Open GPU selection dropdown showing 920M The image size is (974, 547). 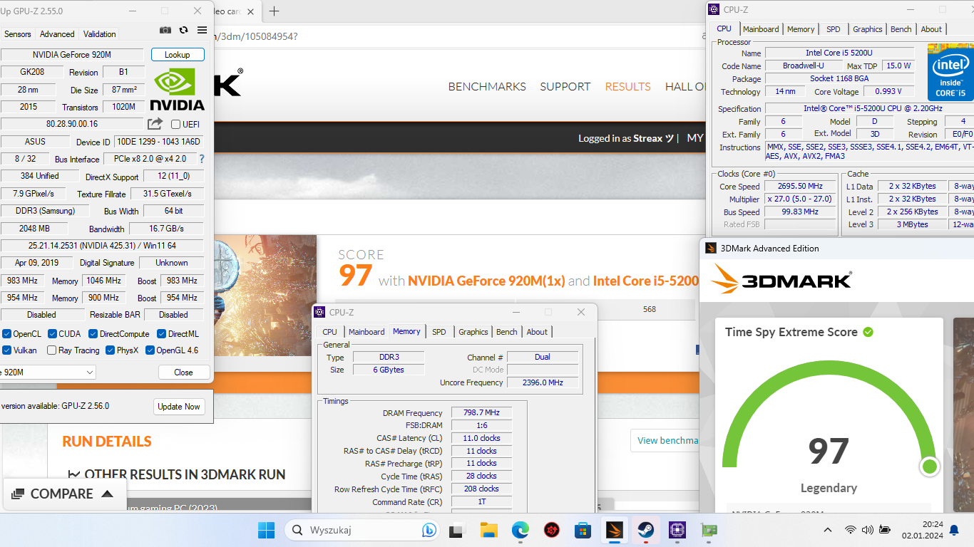[x=48, y=372]
